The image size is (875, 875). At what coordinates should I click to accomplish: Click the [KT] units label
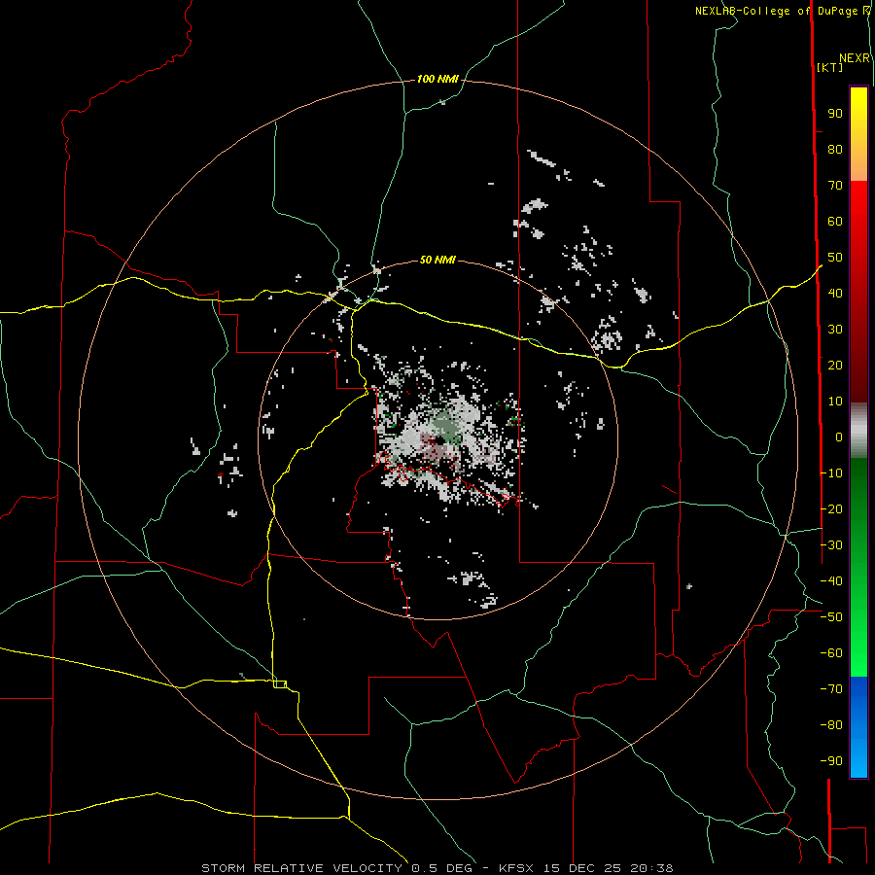coord(829,67)
